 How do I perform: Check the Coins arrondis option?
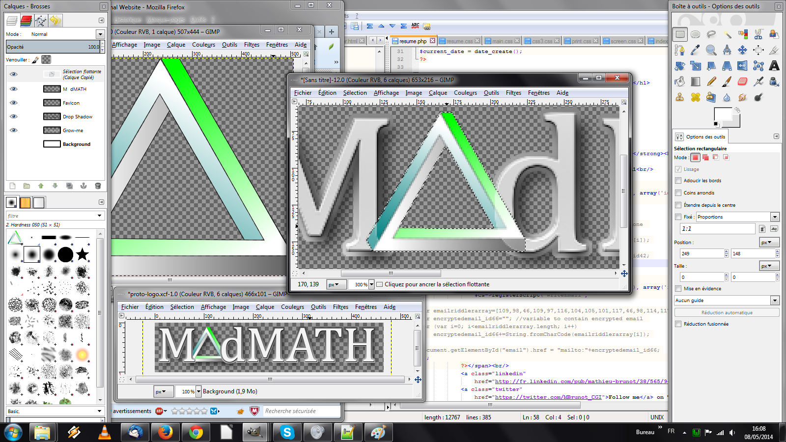point(678,193)
